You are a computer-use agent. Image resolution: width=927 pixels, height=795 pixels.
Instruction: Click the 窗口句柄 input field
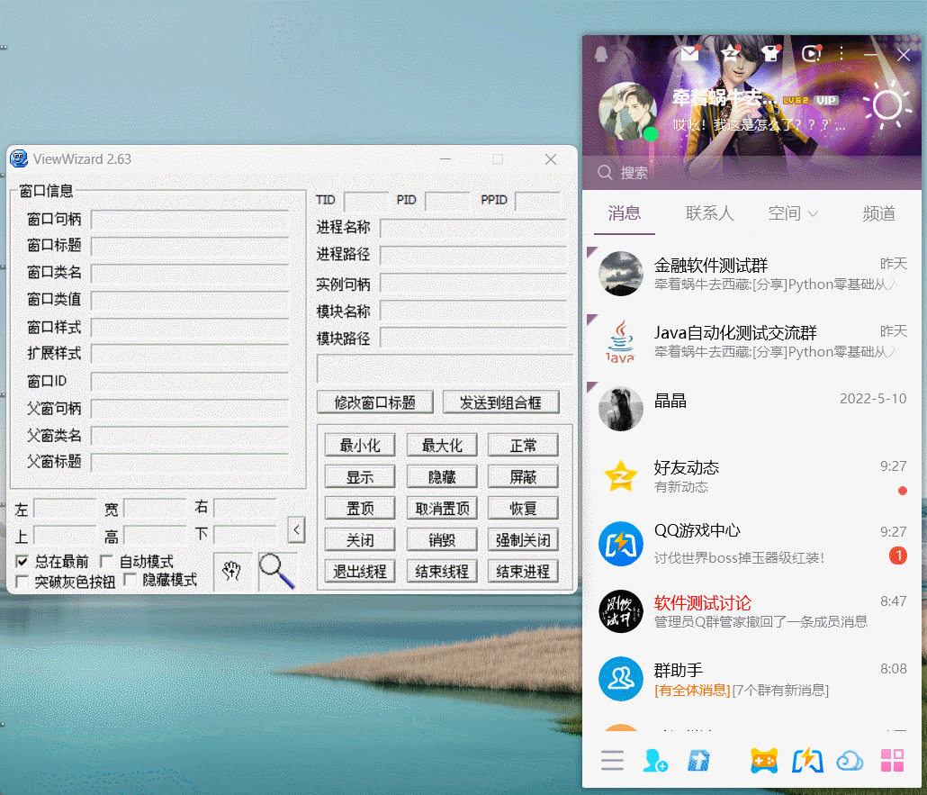(x=190, y=220)
